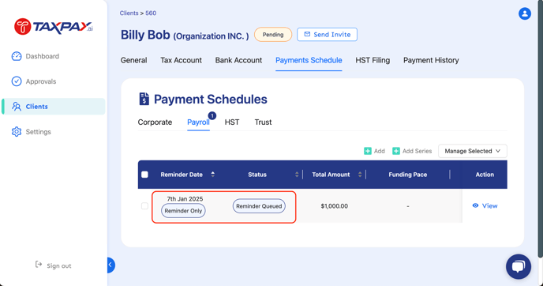The image size is (543, 286).
Task: Click the Add button label
Action: pyautogui.click(x=379, y=151)
